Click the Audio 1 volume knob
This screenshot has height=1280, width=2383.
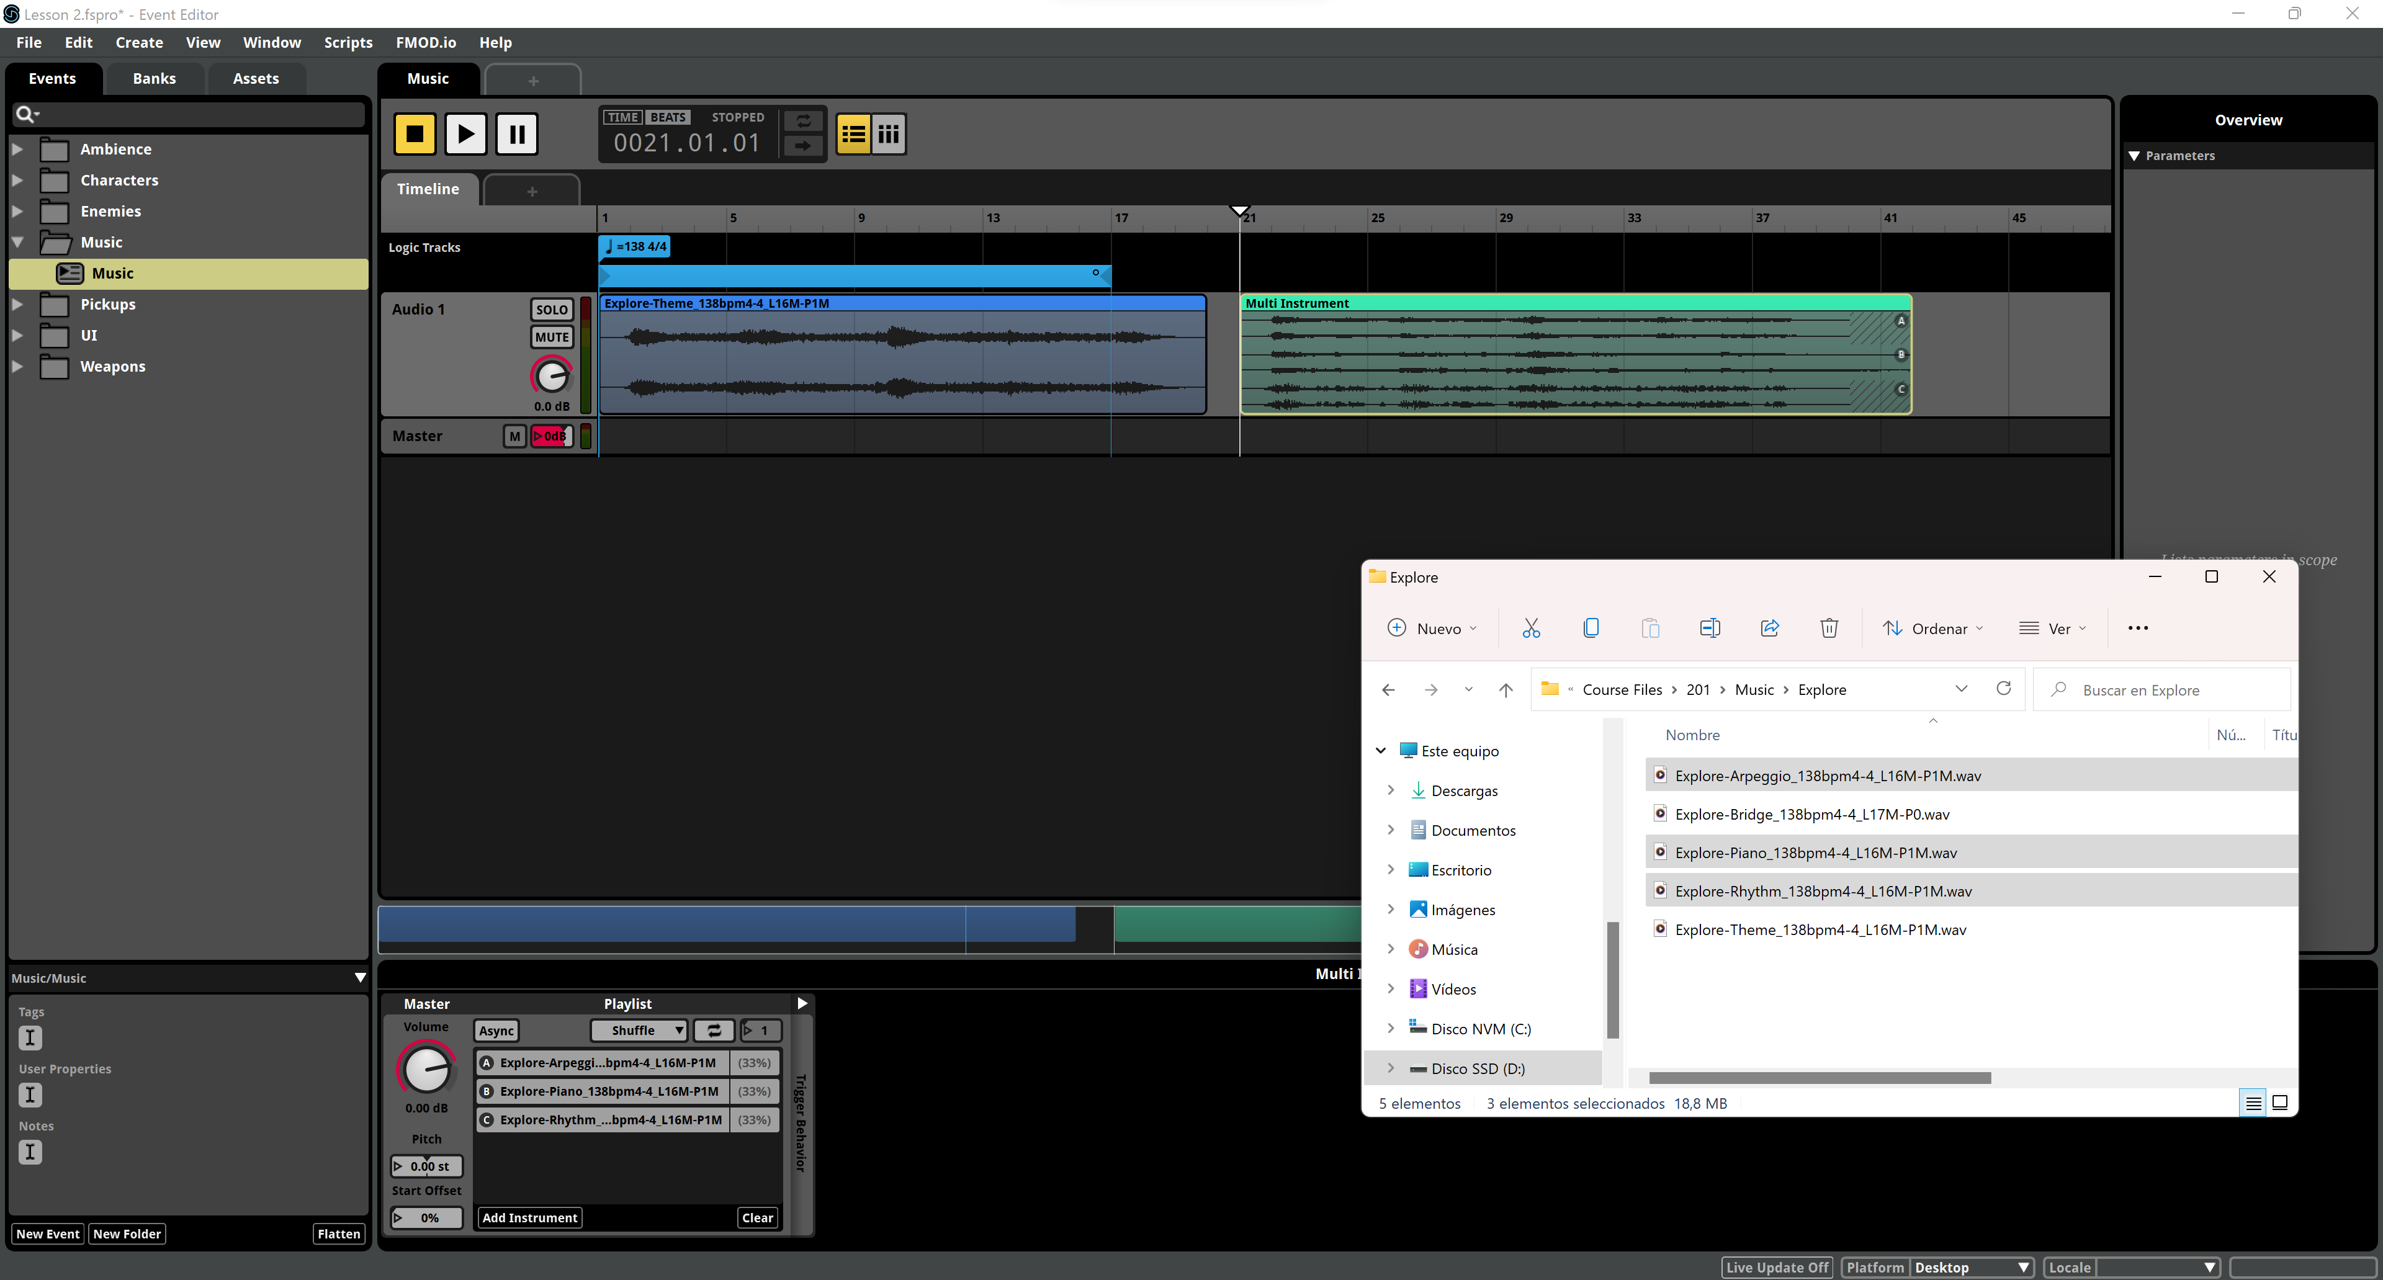click(x=551, y=377)
